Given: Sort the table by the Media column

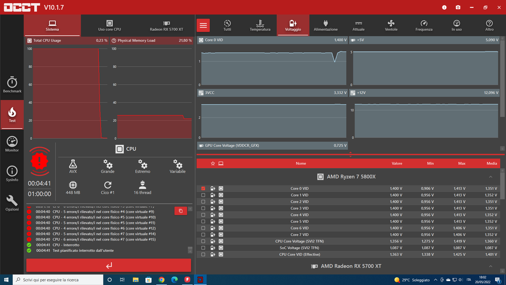Looking at the screenshot, I should [x=492, y=163].
